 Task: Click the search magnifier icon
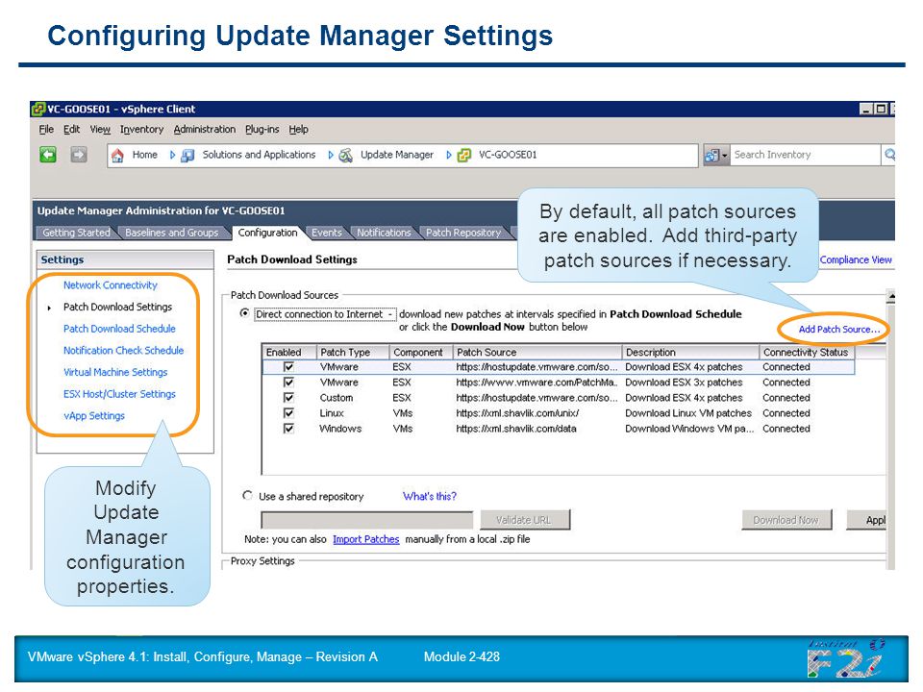click(889, 155)
